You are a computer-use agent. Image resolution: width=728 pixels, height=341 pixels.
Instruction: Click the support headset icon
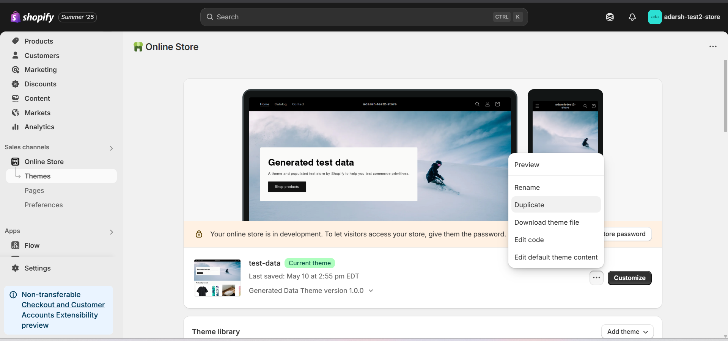coord(610,17)
